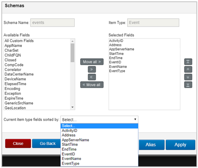Apply the schema changes
The width and height of the screenshot is (198, 168).
click(180, 145)
